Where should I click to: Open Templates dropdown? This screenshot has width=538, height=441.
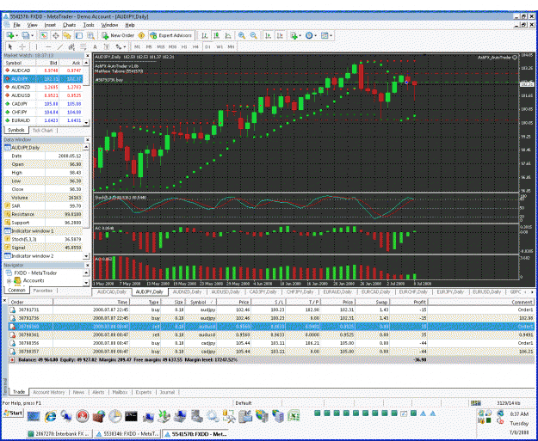tap(326, 35)
